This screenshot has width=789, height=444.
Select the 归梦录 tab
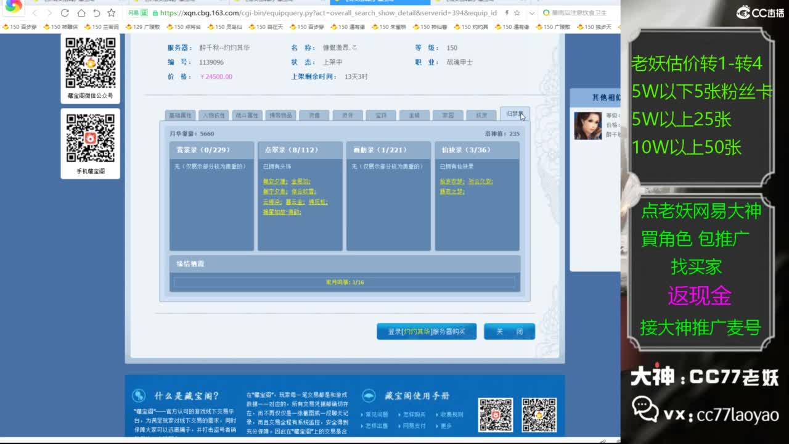tap(515, 114)
